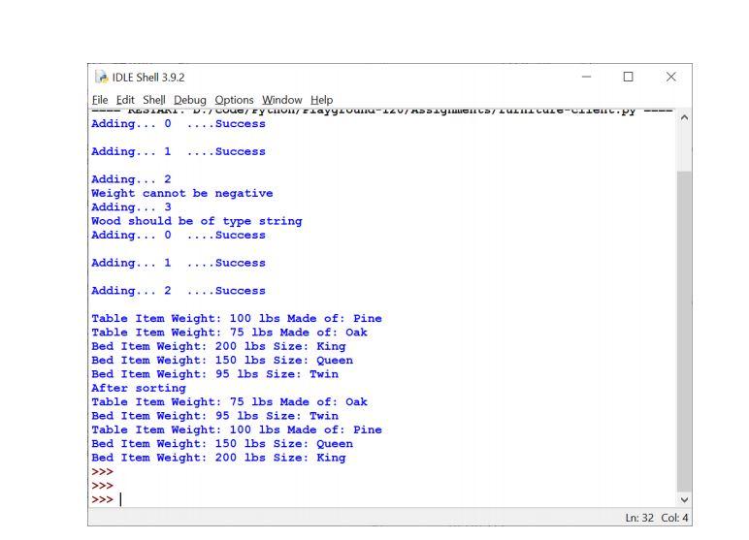
Task: Click the vertical scrollbar thumb
Action: pyautogui.click(x=684, y=331)
